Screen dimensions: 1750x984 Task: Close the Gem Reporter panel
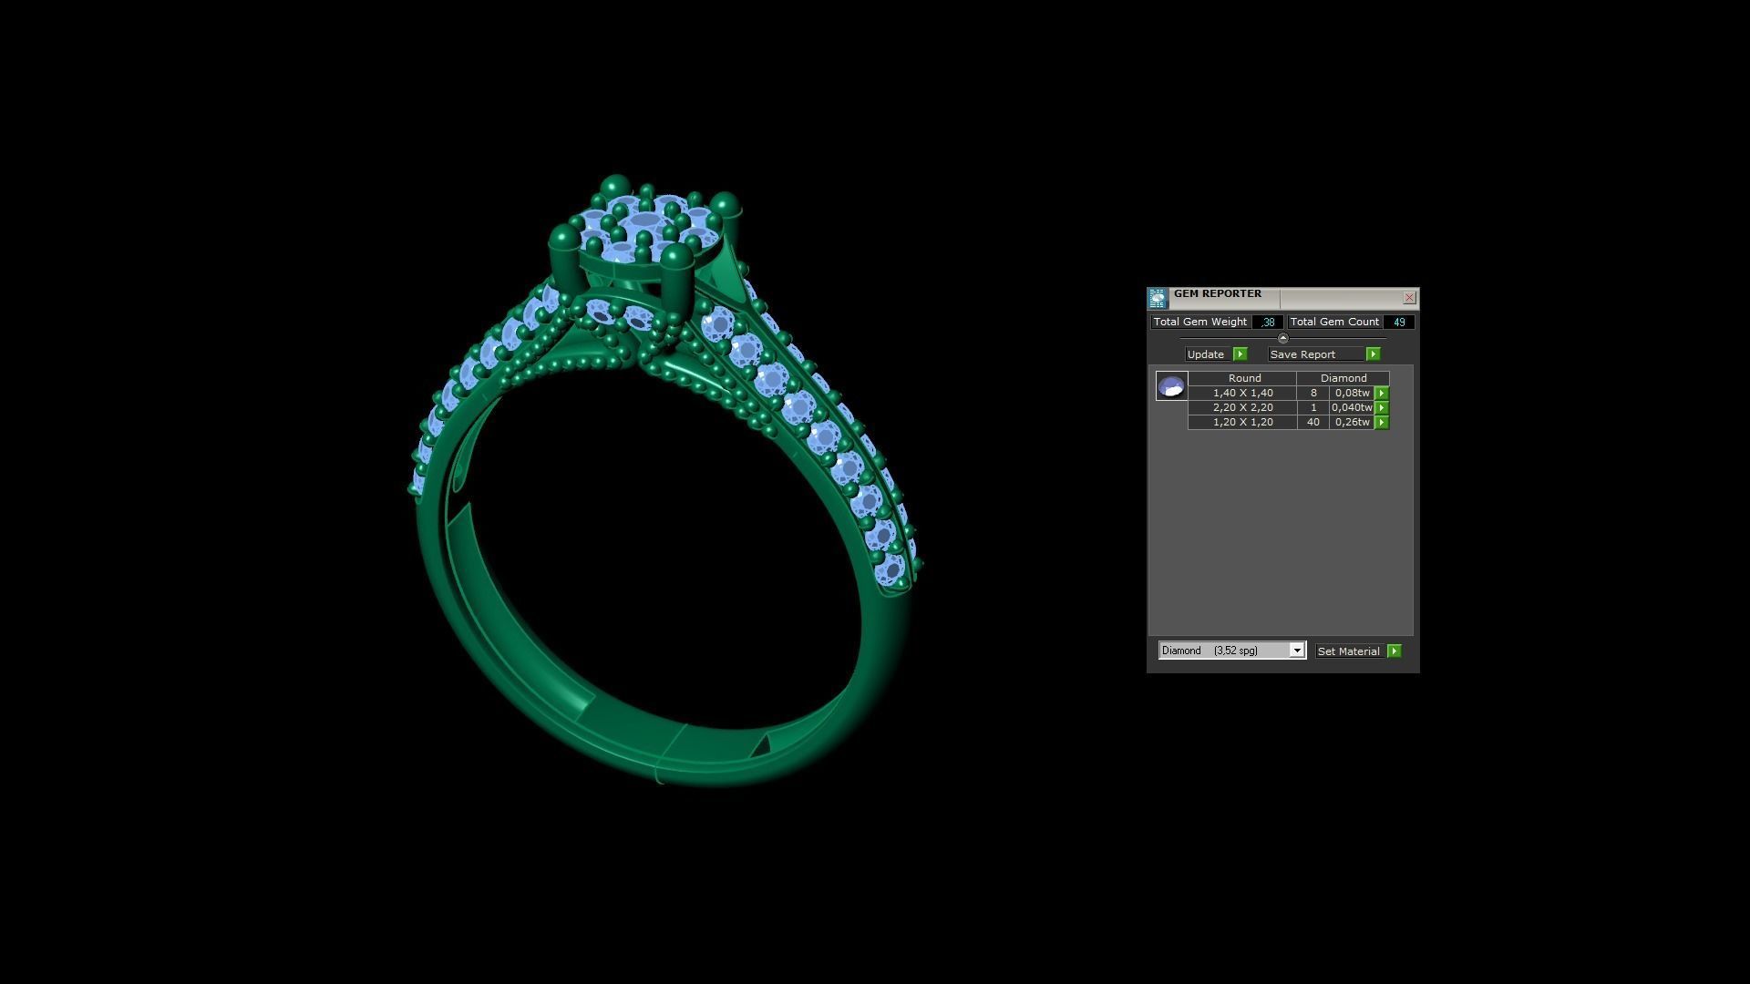tap(1409, 298)
